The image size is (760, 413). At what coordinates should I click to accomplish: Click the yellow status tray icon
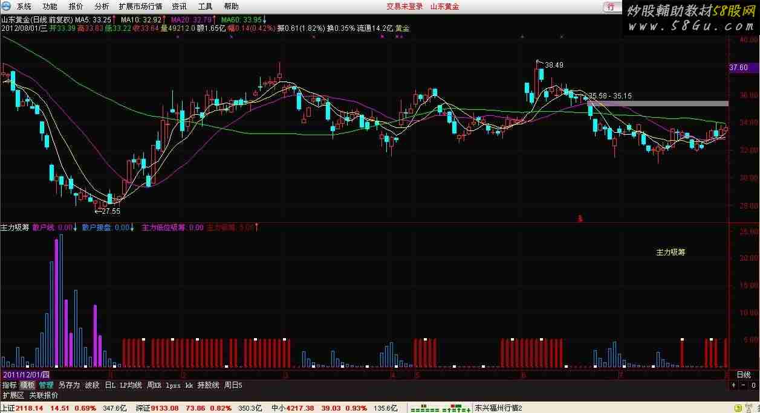coord(739,408)
